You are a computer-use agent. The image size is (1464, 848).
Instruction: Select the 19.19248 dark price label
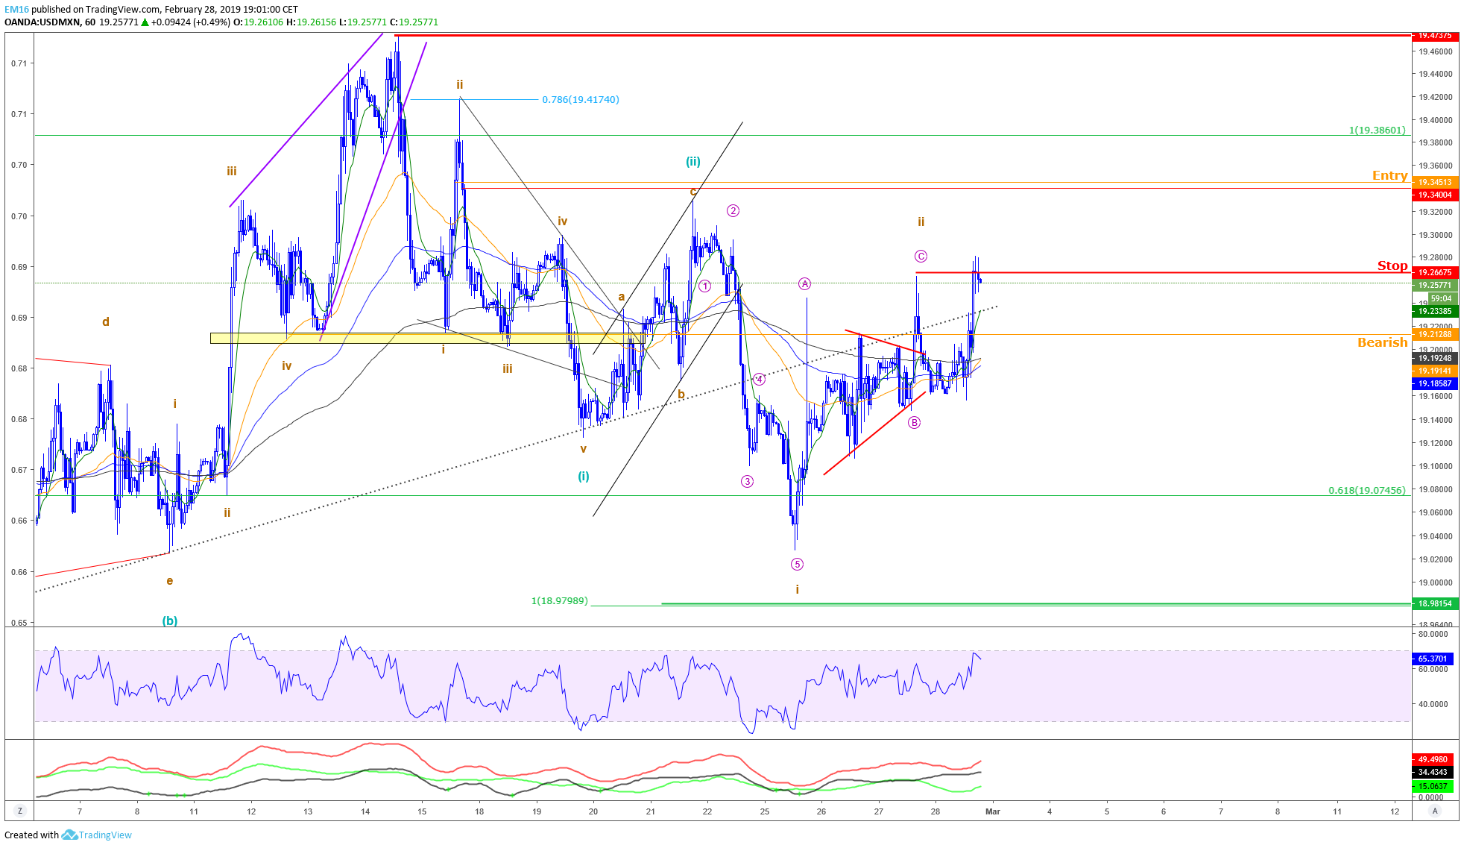pos(1434,358)
